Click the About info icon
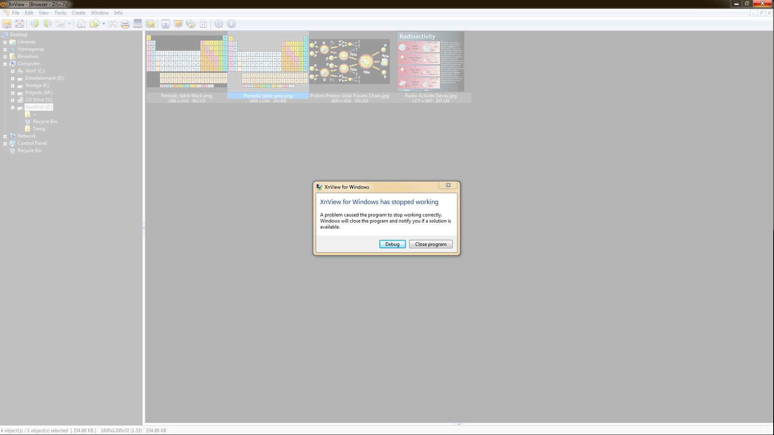The image size is (774, 435). coord(231,24)
